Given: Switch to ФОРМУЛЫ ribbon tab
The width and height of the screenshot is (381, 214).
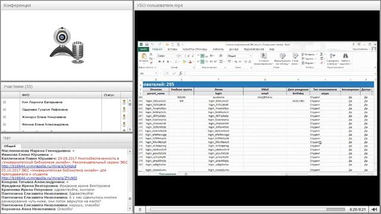Looking at the screenshot, I should tap(218, 49).
